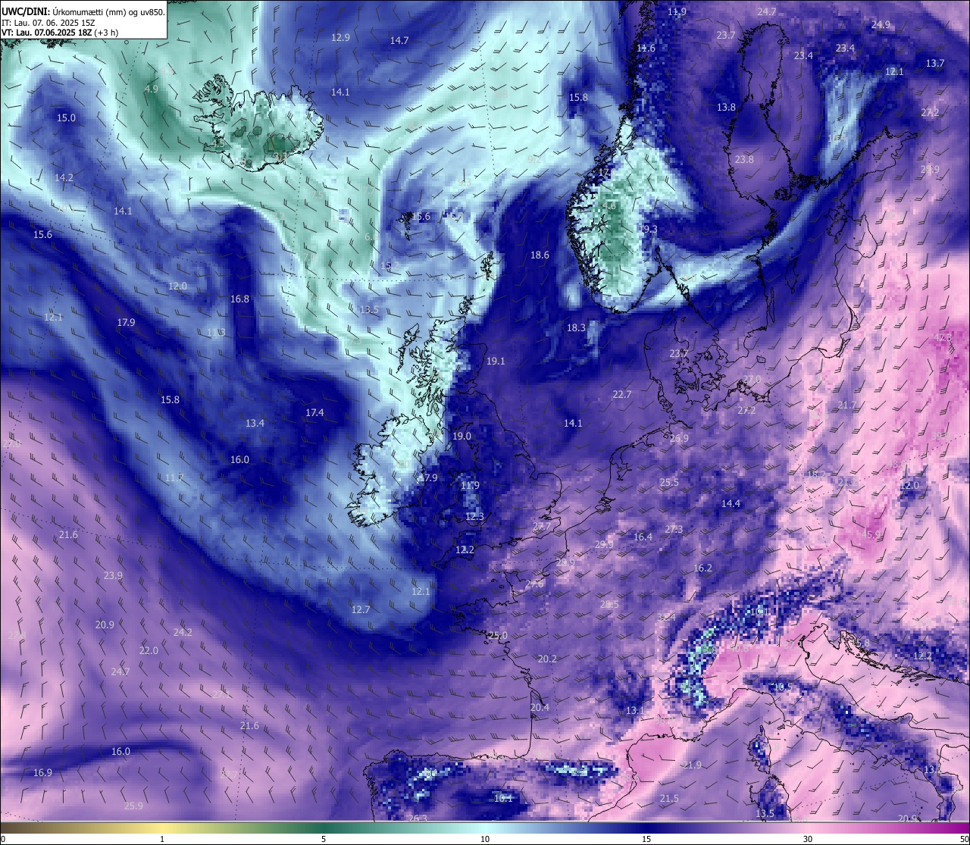The width and height of the screenshot is (970, 845).
Task: Click the 25.9 value label
Action: click(133, 806)
